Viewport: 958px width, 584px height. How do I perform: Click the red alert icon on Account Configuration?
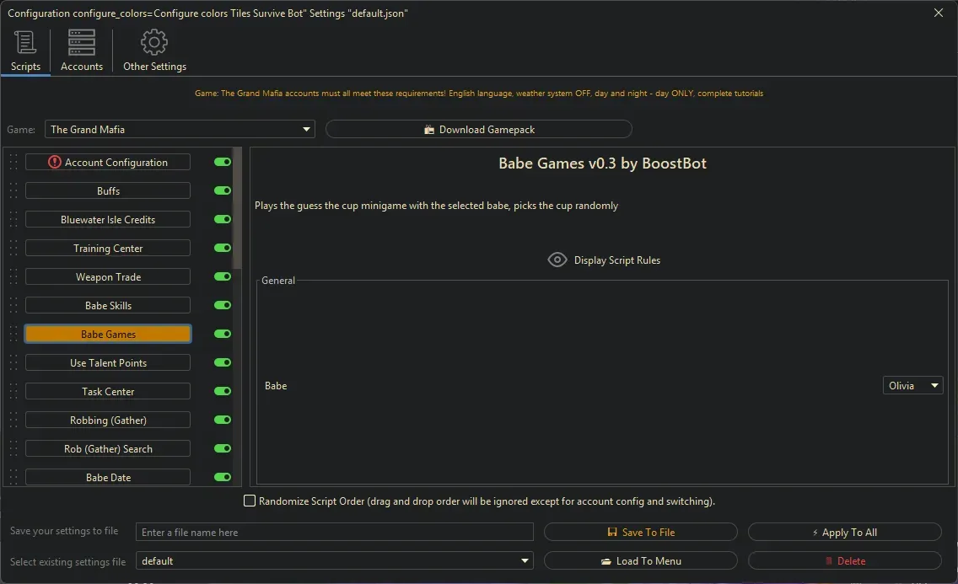tap(54, 162)
